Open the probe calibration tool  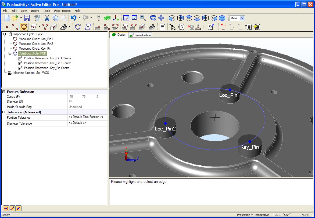tap(192, 27)
